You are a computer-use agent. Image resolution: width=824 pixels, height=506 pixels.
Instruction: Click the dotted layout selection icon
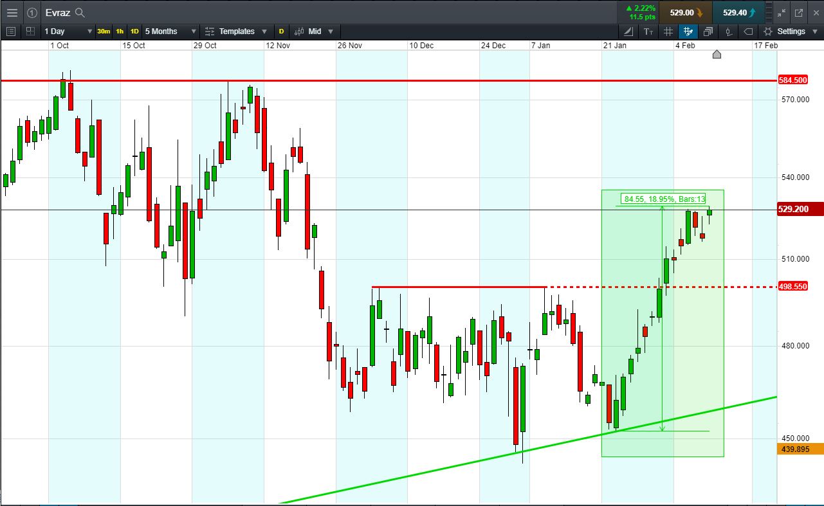(30, 31)
